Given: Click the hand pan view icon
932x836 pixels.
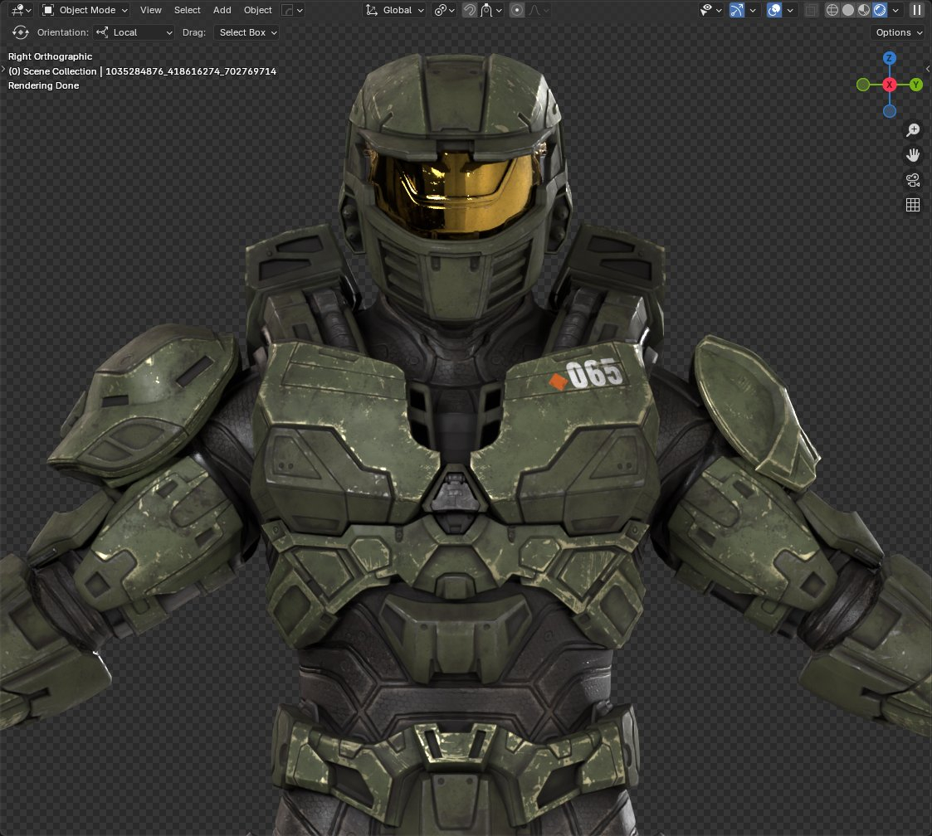Looking at the screenshot, I should point(913,155).
